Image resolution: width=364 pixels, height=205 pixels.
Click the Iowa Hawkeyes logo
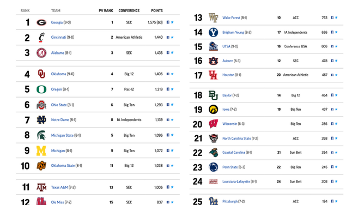coord(213,110)
